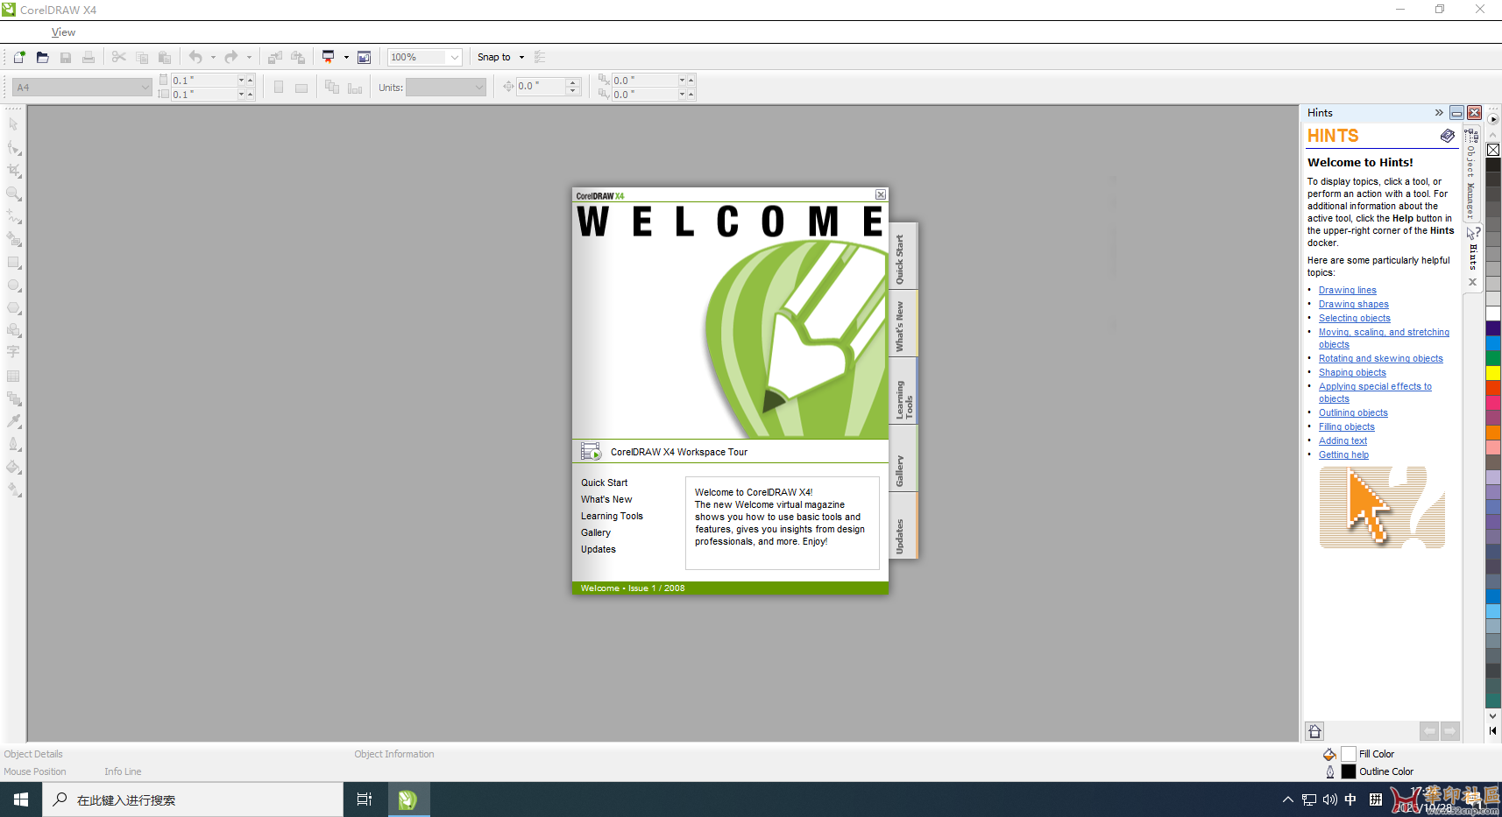Select the no-color swatch in palette
Viewport: 1502px width, 817px height.
tap(1493, 150)
